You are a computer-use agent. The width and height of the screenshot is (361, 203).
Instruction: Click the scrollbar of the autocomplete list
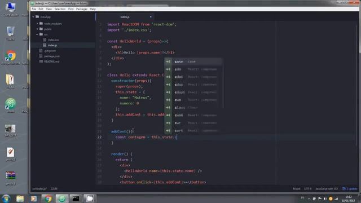point(223,83)
